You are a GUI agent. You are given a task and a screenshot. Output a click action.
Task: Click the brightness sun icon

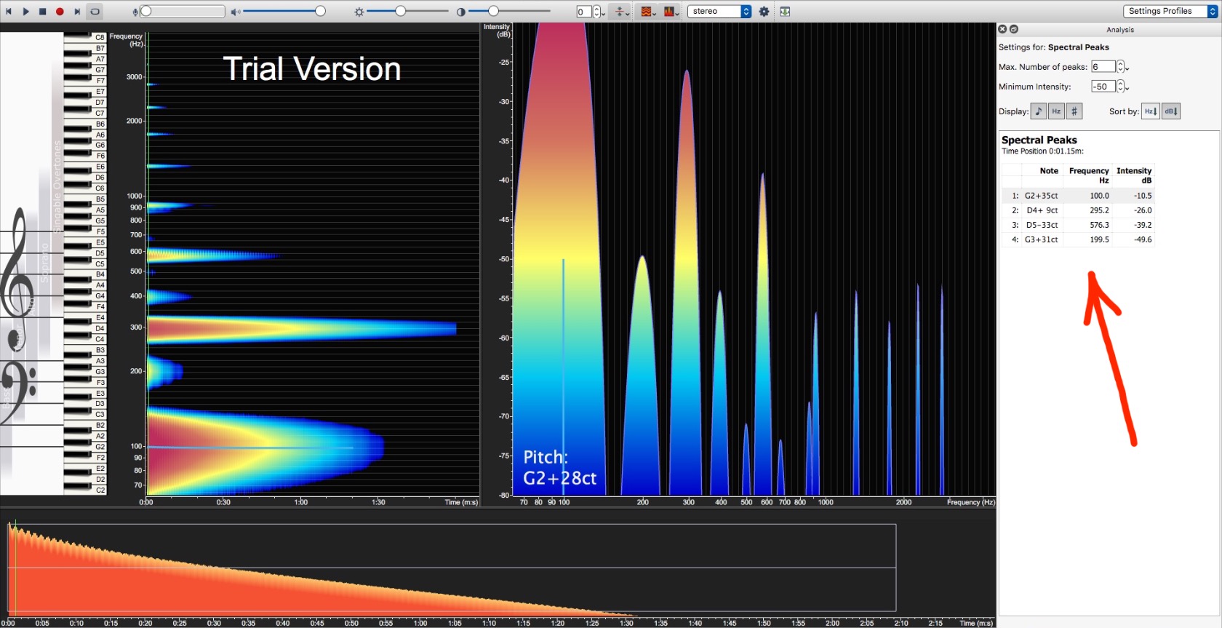359,12
